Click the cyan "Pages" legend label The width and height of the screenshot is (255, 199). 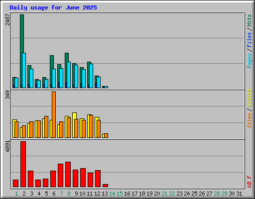point(249,61)
